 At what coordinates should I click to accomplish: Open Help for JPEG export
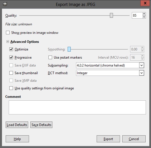[17, 139]
